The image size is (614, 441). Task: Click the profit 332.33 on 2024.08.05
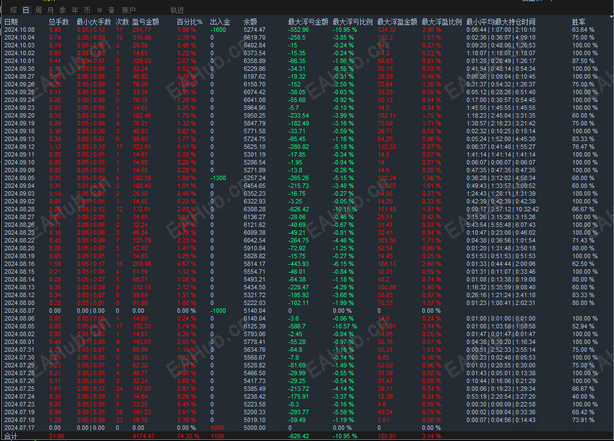tap(142, 327)
